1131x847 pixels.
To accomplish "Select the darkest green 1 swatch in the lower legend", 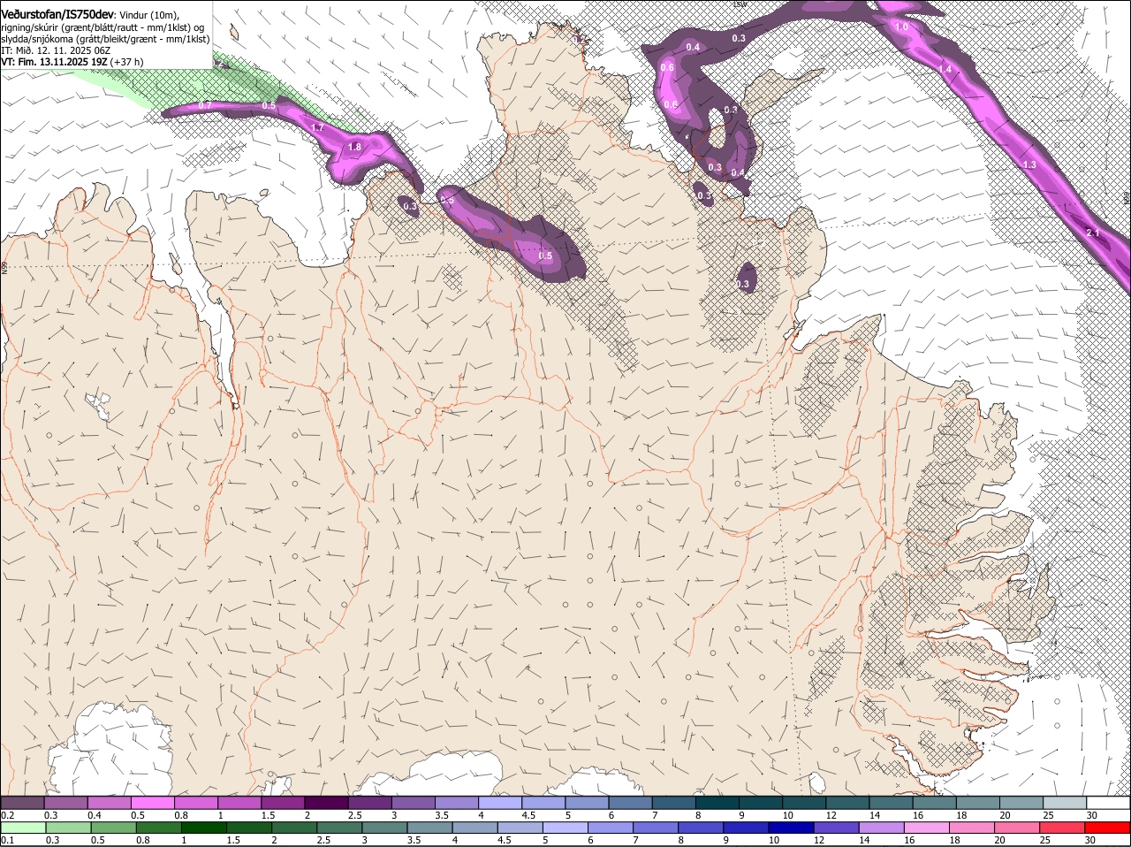I will click(203, 828).
